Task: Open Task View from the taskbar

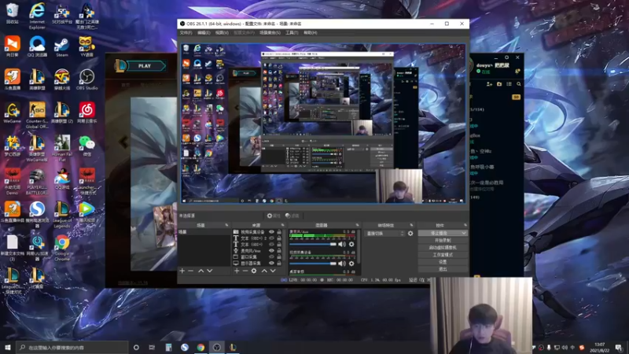Action: [152, 347]
